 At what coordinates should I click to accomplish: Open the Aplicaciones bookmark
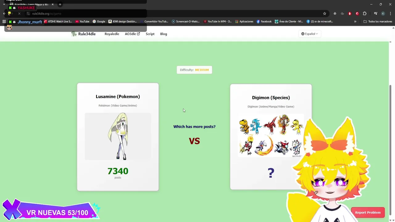(244, 22)
